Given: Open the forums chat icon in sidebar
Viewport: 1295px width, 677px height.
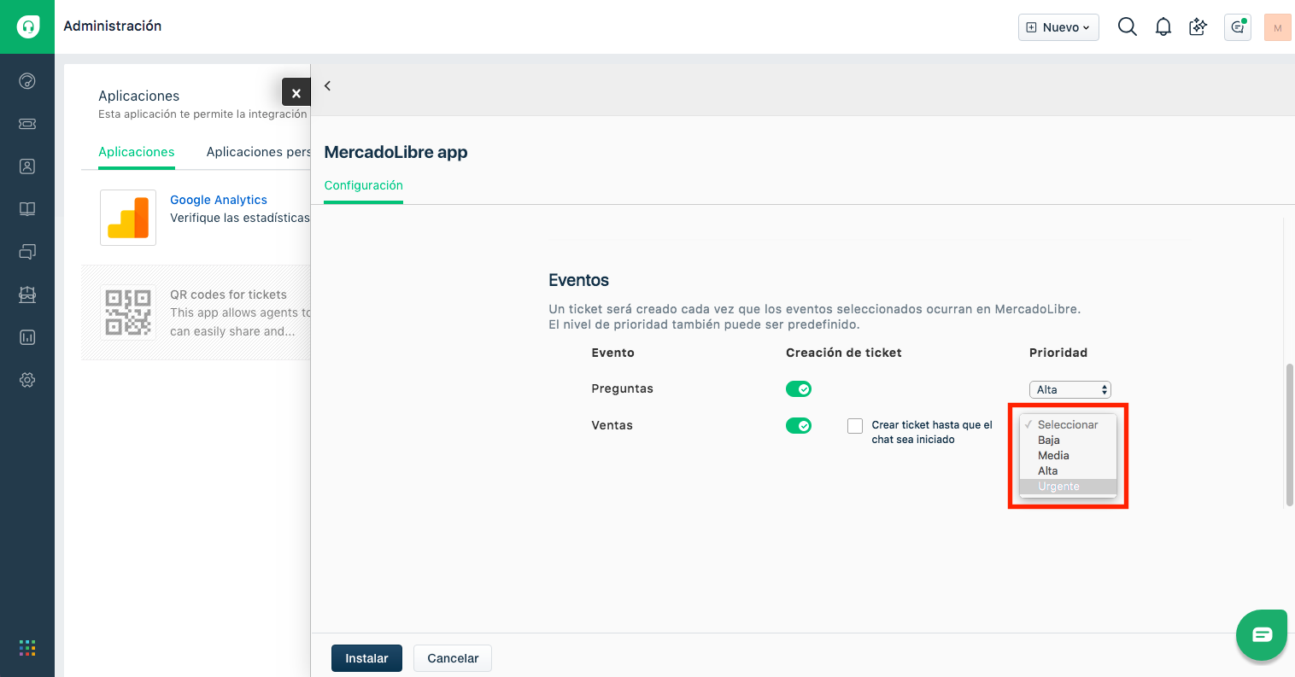Looking at the screenshot, I should pos(27,252).
